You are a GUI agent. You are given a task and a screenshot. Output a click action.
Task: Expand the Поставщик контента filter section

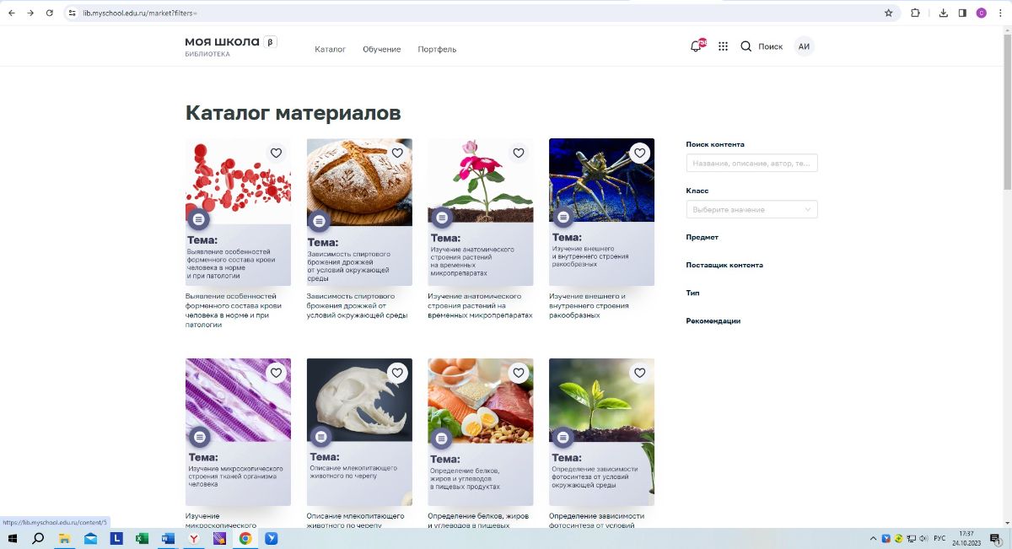724,265
